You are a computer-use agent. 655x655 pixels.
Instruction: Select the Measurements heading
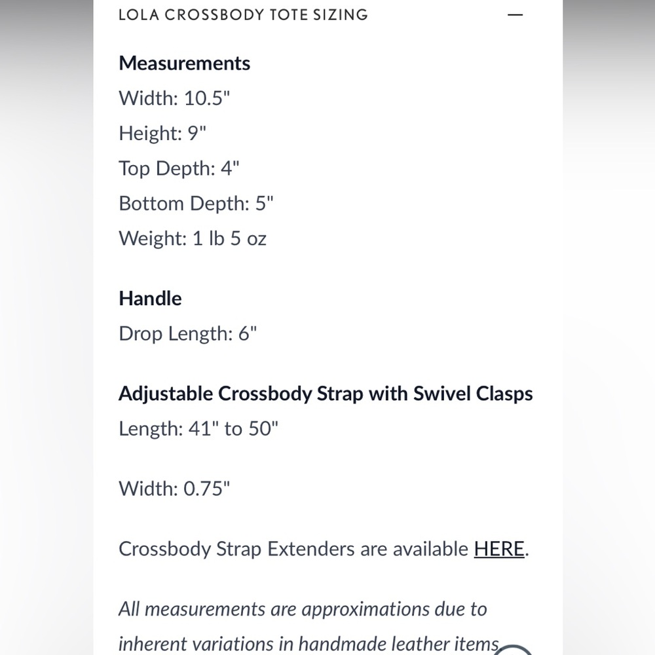coord(184,64)
